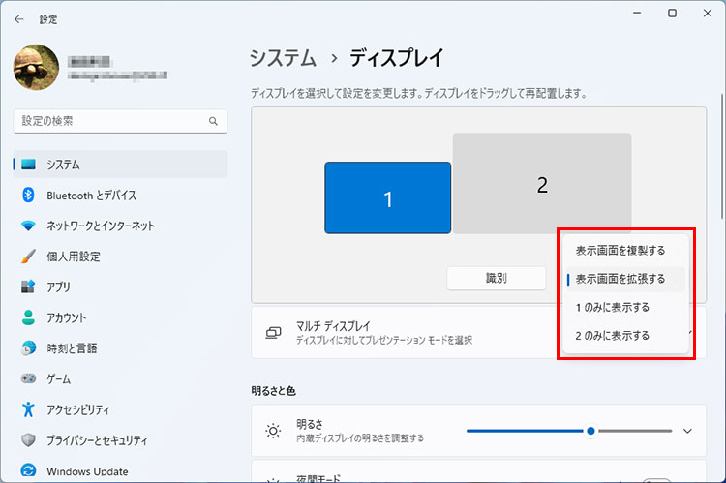Screen dimensions: 726x483
Task: Click the ネットワークとインターネット Wi-Fi icon
Action: click(28, 226)
